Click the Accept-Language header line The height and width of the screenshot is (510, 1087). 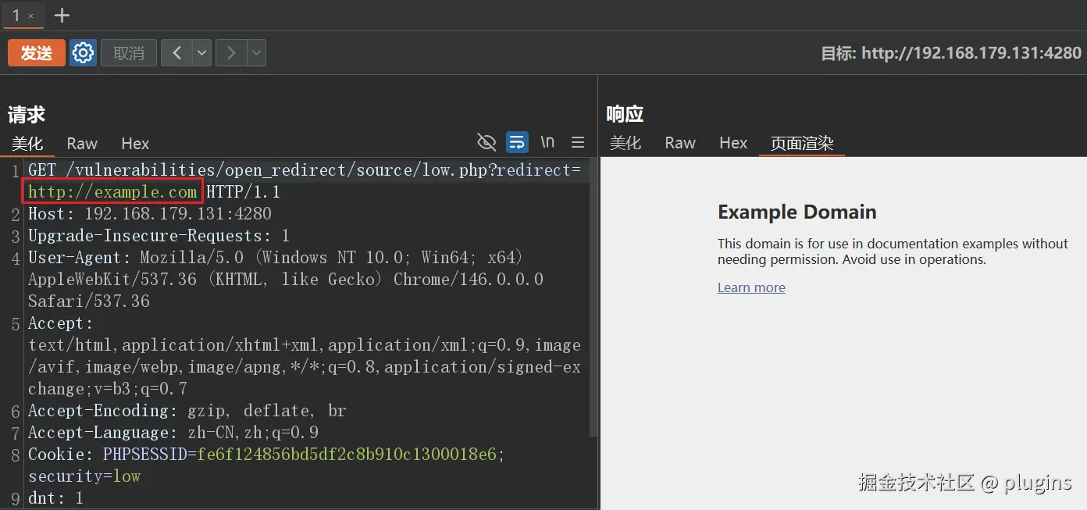[x=173, y=433]
